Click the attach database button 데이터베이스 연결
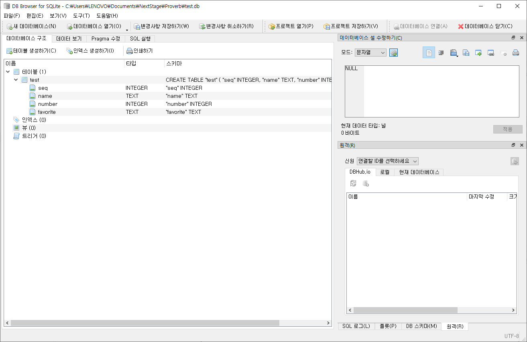The image size is (527, 342). (420, 26)
